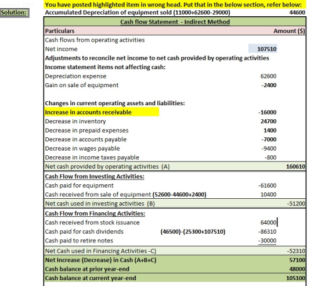The image size is (325, 286).
Task: Click the stock issuance value 64000
Action: [268, 223]
